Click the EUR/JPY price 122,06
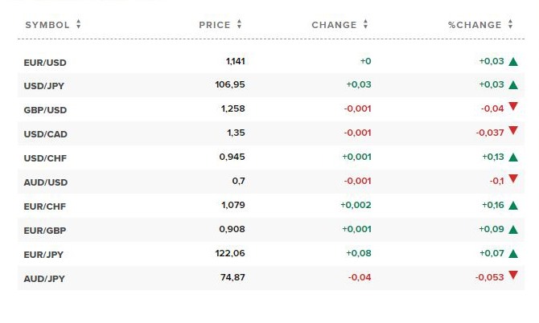 (x=230, y=253)
